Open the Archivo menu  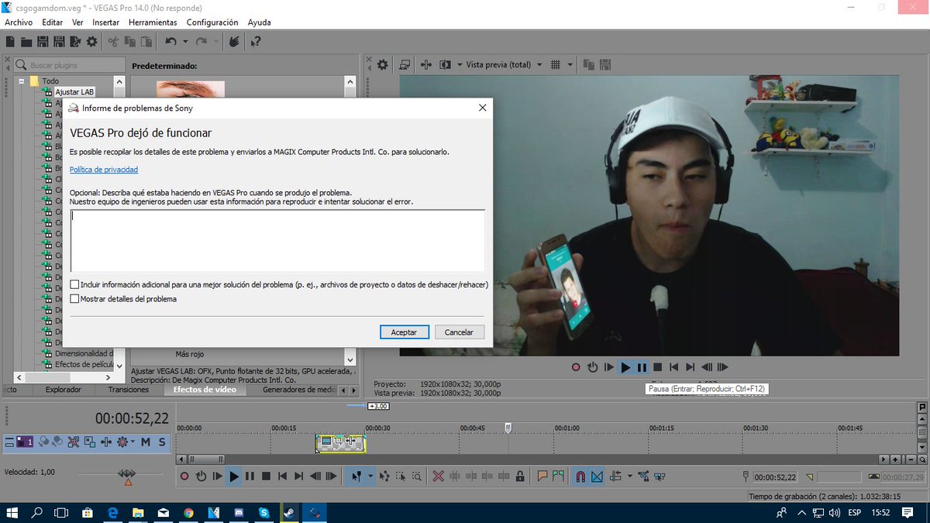point(19,22)
